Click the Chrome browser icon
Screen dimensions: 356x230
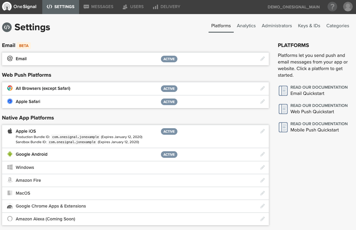[10, 88]
